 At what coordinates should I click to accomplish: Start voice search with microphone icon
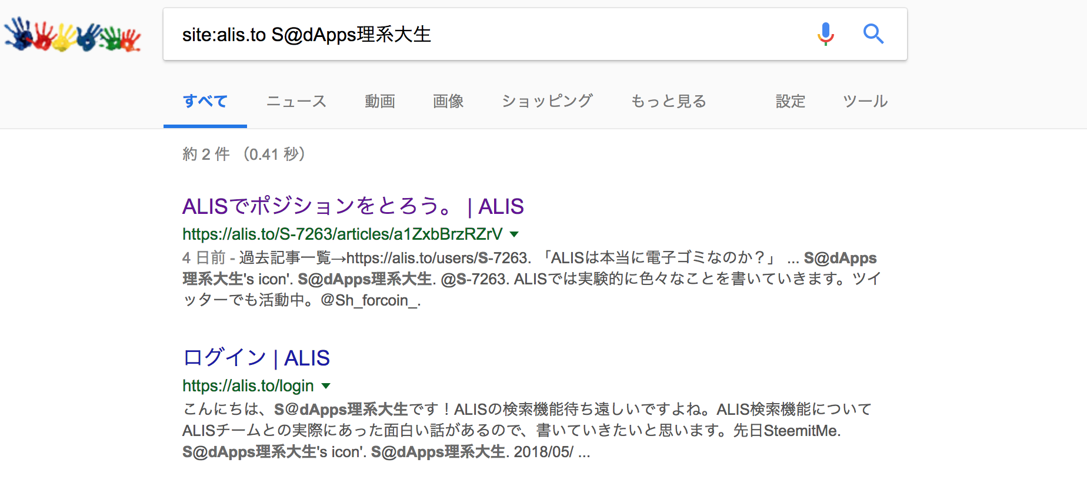[x=825, y=34]
